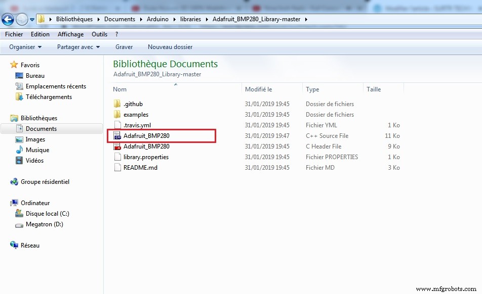Sort files by Modifié le column
Image resolution: width=482 pixels, height=294 pixels.
click(259, 89)
